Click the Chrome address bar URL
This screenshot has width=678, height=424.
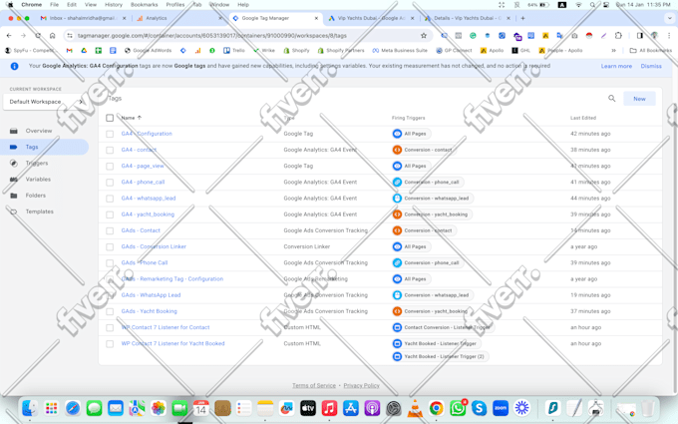(211, 36)
